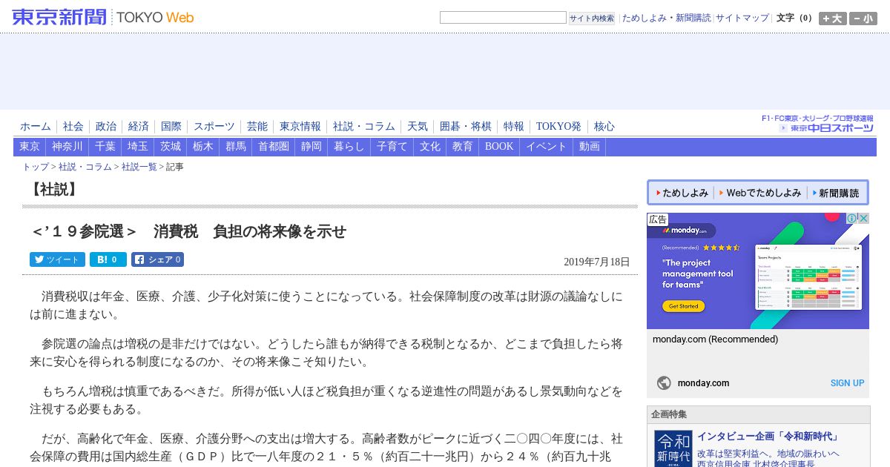This screenshot has height=467, width=890.
Task: Click the 令和新時代 thumbnail image
Action: [673, 448]
